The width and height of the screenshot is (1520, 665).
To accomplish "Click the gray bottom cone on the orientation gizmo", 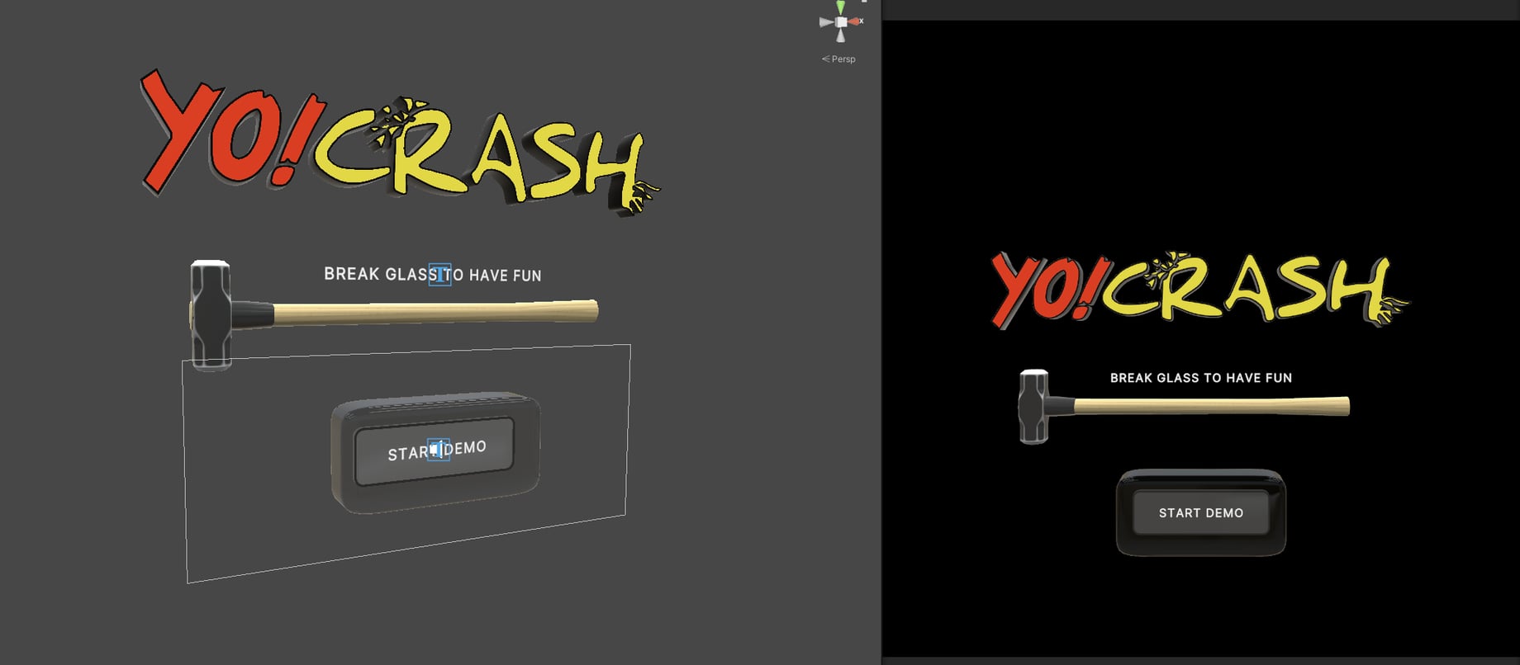I will 841,35.
